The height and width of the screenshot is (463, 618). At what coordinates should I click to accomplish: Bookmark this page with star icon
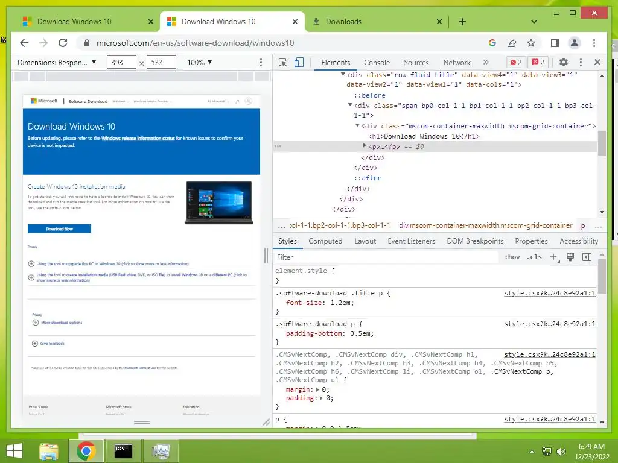[x=531, y=43]
